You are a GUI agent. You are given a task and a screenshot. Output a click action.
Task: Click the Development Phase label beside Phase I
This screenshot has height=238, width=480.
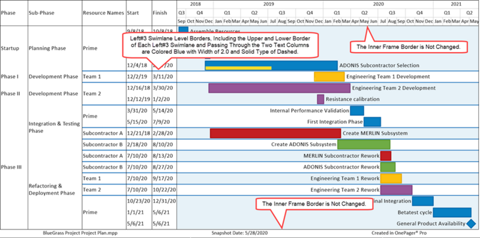coord(53,77)
